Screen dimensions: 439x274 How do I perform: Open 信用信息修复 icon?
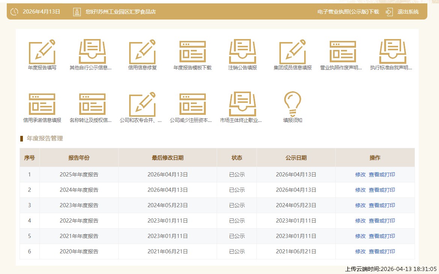coord(142,52)
